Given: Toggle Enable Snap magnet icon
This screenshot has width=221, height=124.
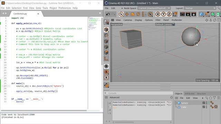Looking at the screenshot, I should pos(106,85).
